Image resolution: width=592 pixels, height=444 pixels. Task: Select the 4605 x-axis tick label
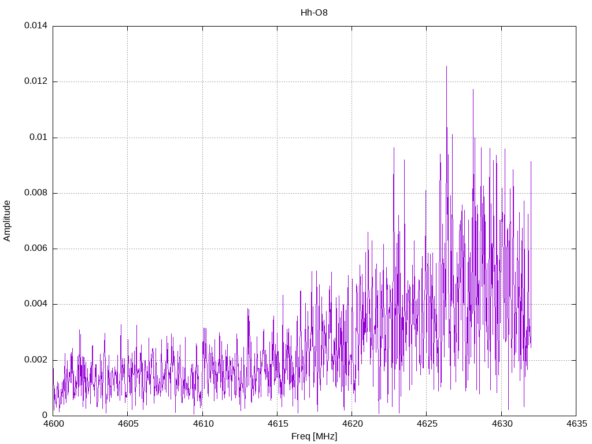coord(128,424)
